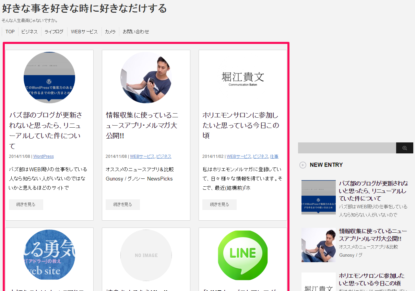The image size is (415, 291).
Task: Open sidebar man-with-phone thumbnail in NEW ENTRY
Action: coord(319,245)
